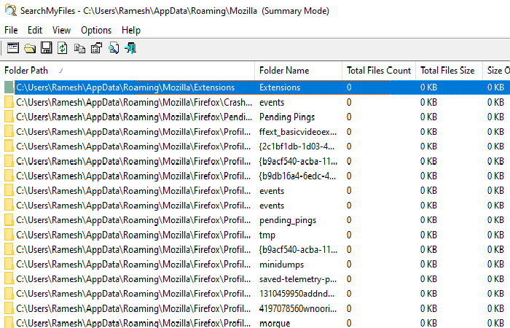Click the Total Files Size 0 KB in tmp row

(428, 235)
